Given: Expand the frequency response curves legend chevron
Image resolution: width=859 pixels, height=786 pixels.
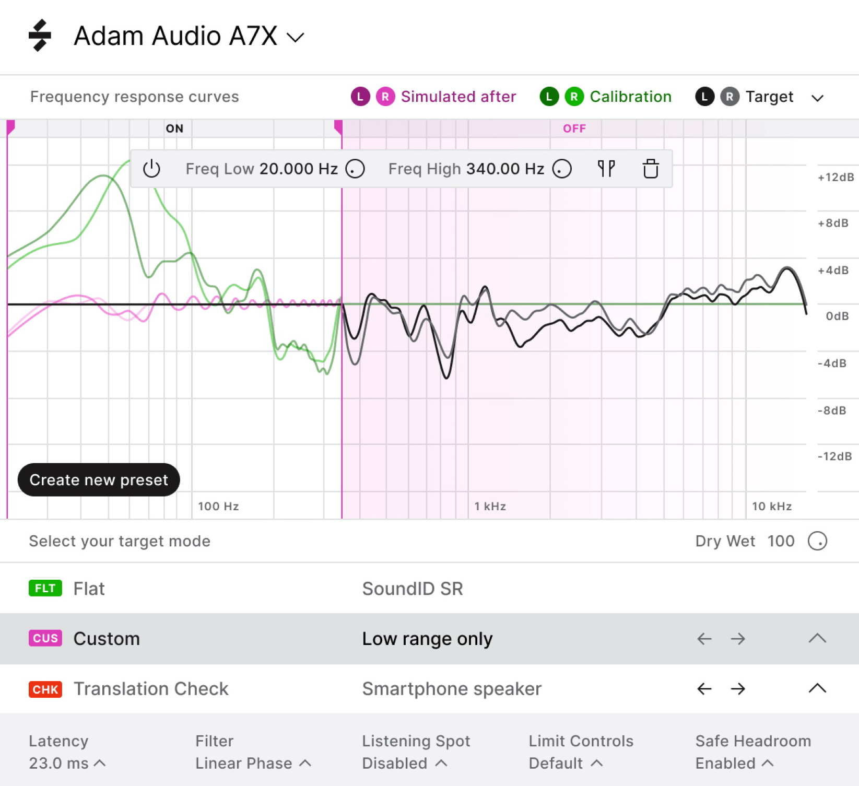Looking at the screenshot, I should point(818,98).
